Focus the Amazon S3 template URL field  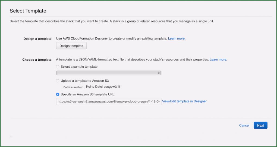coord(108,102)
